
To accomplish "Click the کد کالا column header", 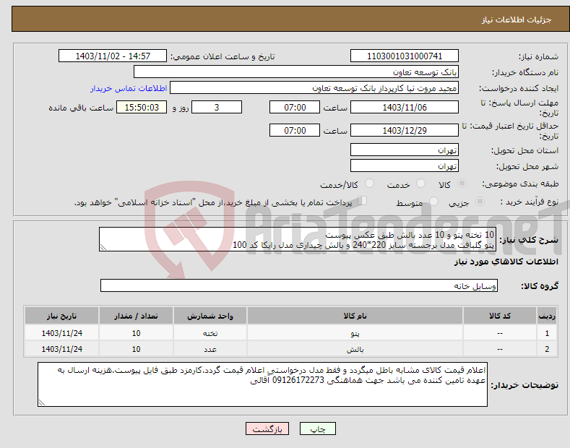I will [500, 316].
